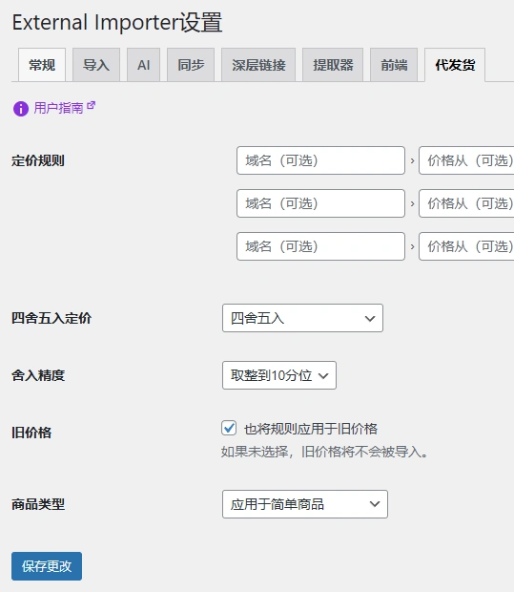The width and height of the screenshot is (514, 592).
Task: Click the purple info icon beside 用户指南
Action: [x=21, y=109]
